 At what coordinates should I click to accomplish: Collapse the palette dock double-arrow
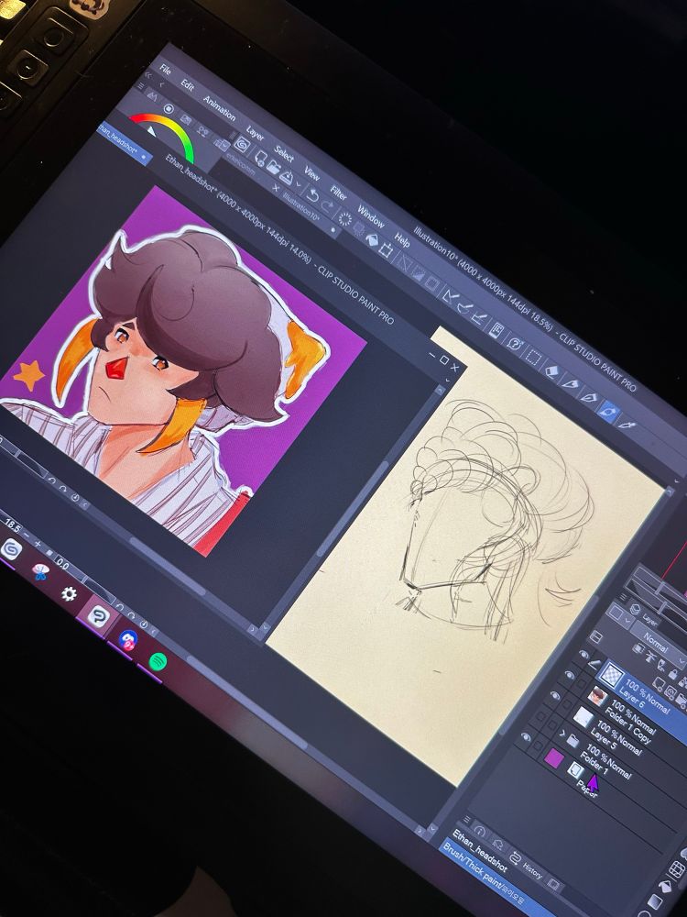click(147, 75)
